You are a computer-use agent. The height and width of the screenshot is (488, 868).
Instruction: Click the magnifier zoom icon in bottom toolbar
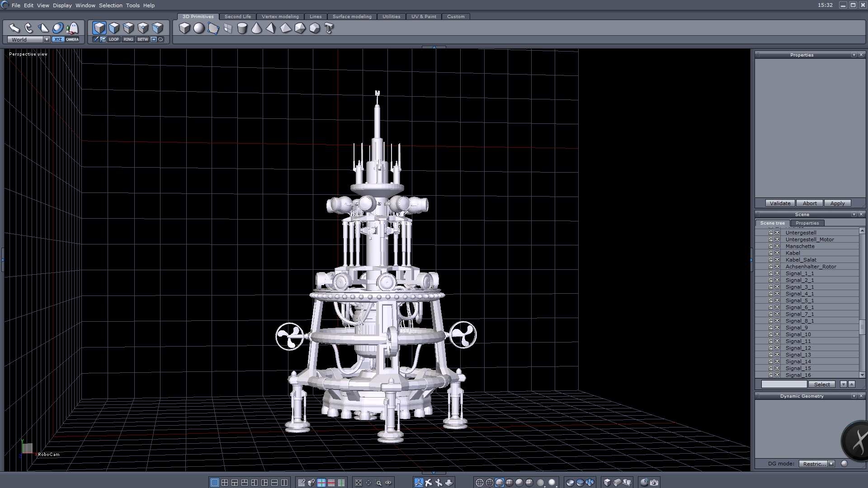coord(379,483)
